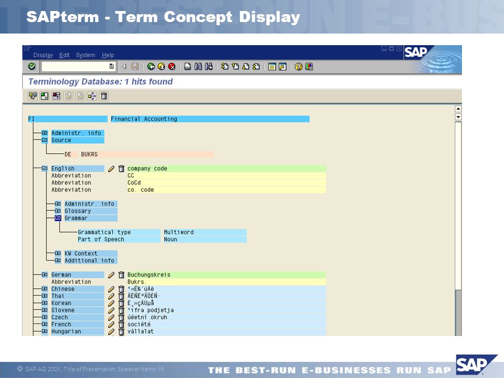Click the pencil edit icon for German

[111, 275]
